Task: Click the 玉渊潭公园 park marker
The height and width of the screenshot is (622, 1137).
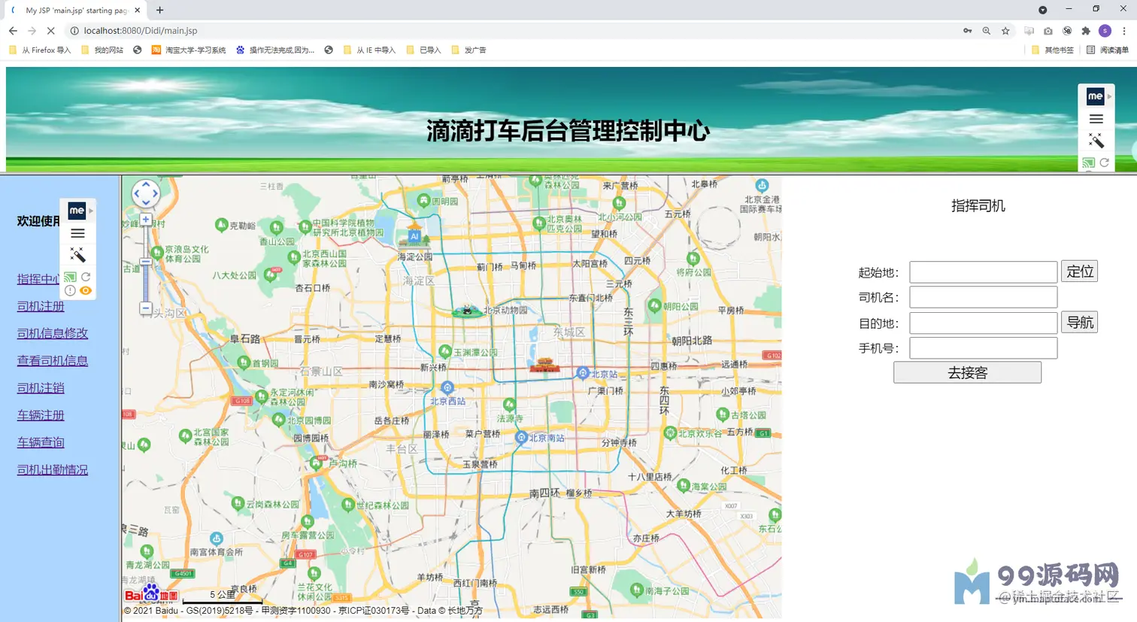Action: click(x=445, y=351)
